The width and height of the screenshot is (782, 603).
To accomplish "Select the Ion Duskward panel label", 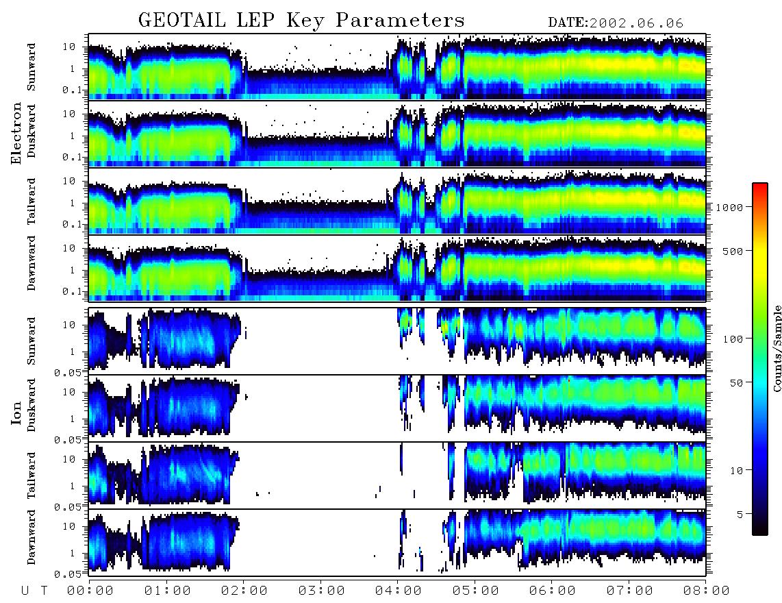I will [31, 406].
